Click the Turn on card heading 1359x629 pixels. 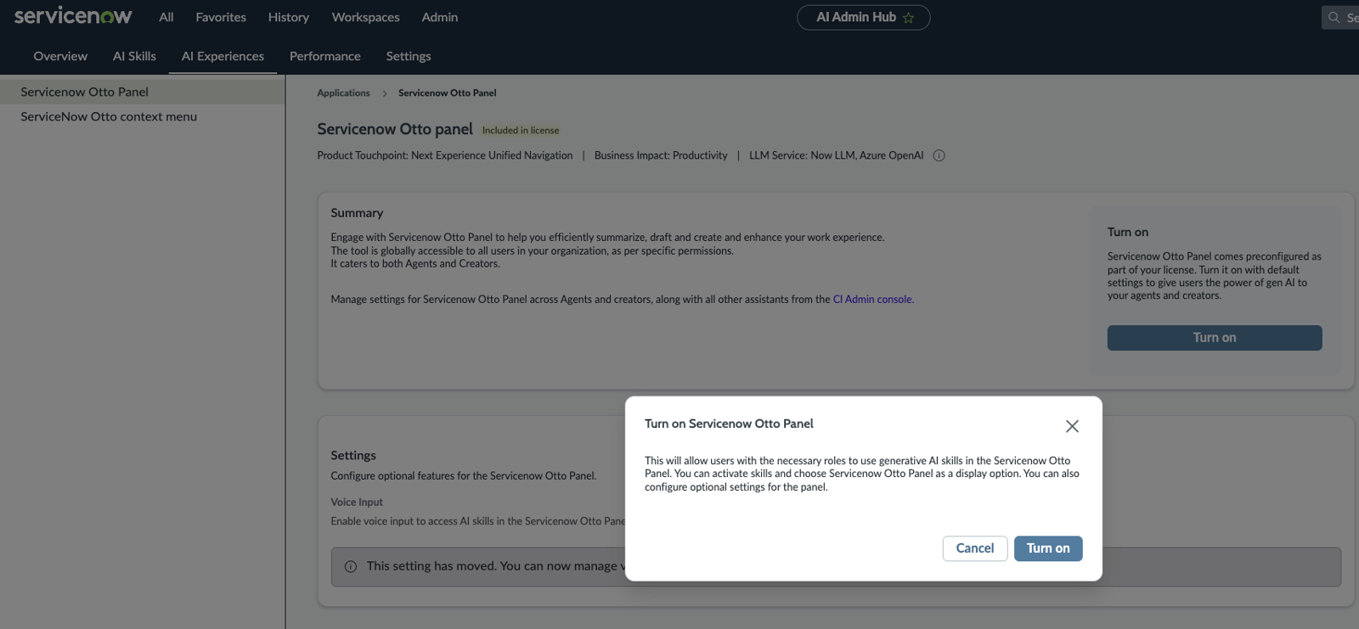click(1128, 233)
